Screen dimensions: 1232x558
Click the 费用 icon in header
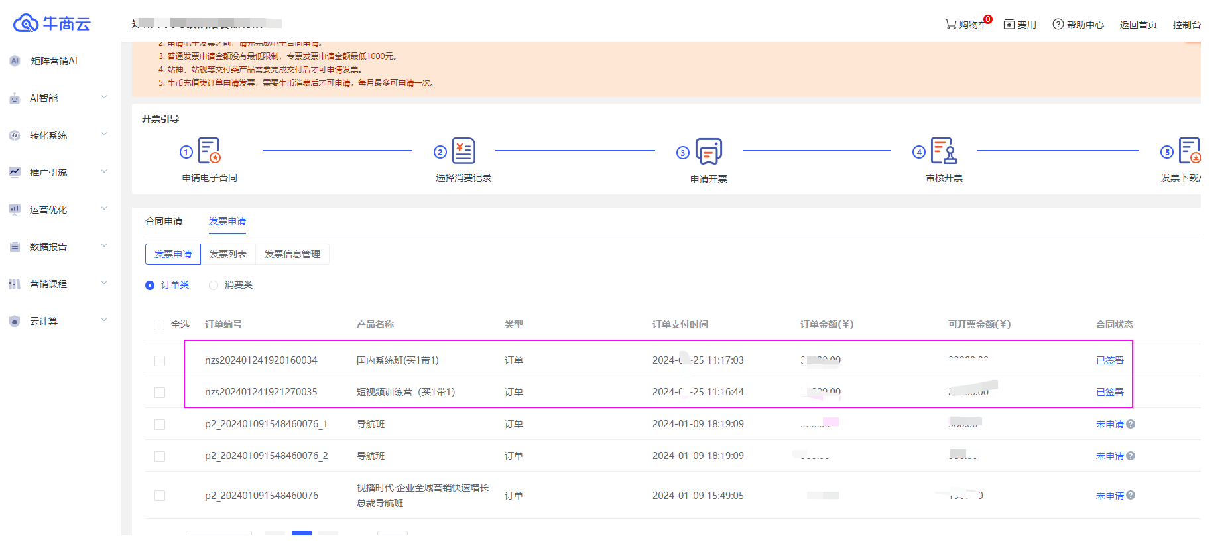pos(1009,25)
